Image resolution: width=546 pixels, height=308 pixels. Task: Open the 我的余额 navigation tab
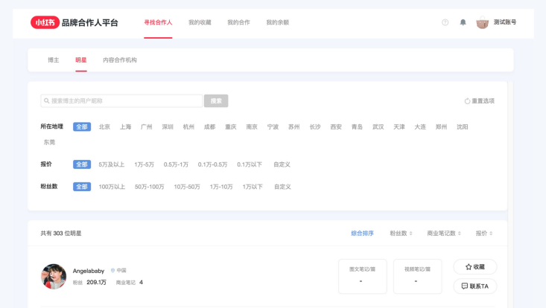(278, 22)
